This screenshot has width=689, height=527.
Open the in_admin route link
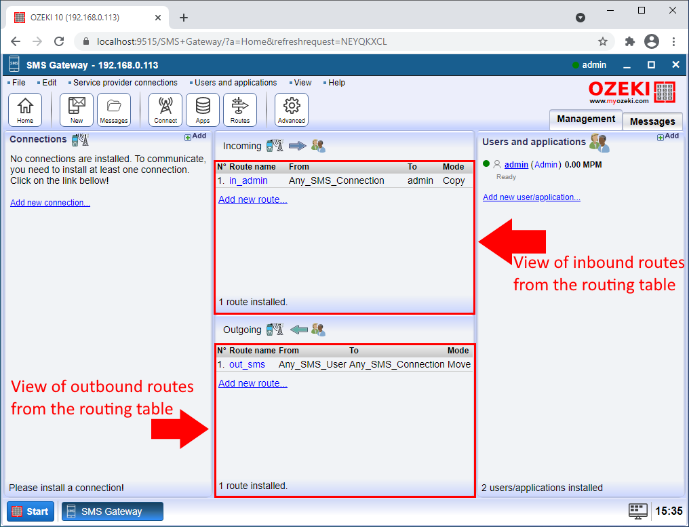(x=248, y=180)
